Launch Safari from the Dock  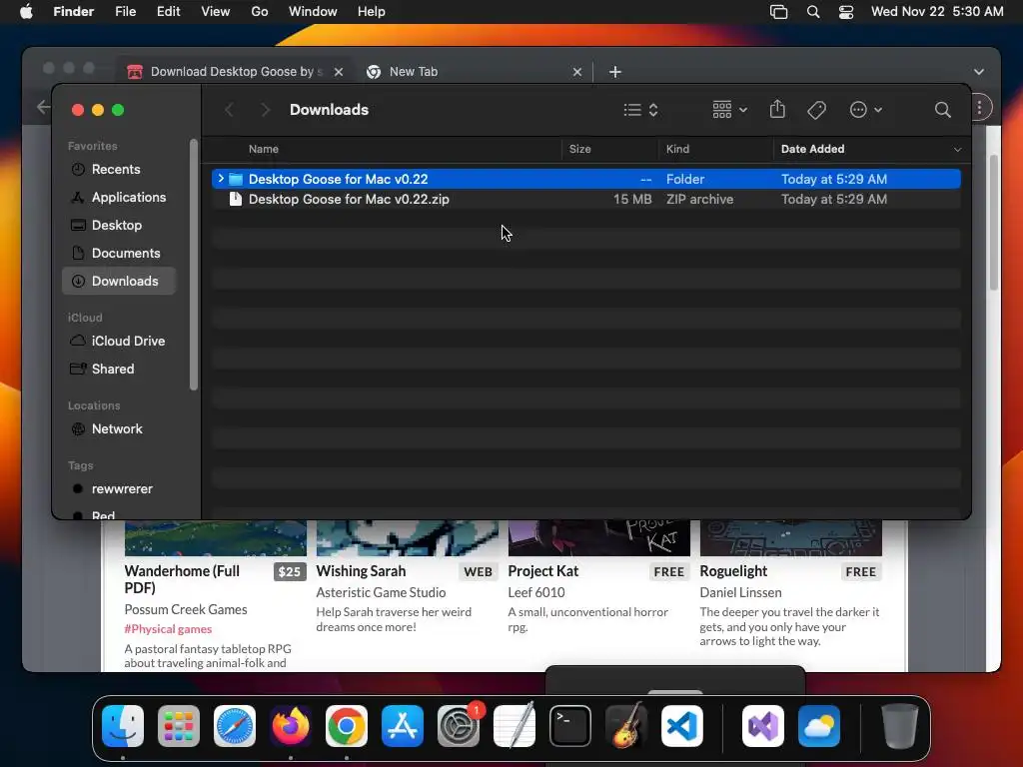pyautogui.click(x=235, y=726)
